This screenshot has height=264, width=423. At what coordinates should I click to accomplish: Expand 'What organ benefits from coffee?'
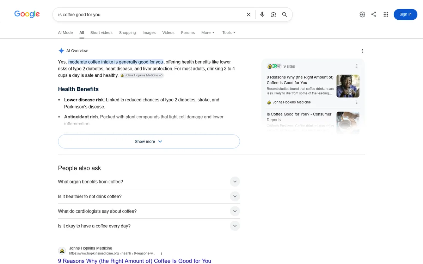pos(149,182)
